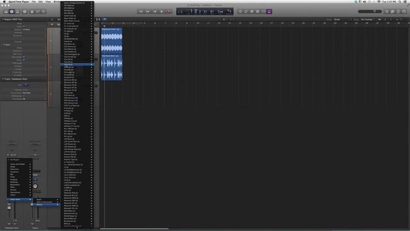
Task: Mute the Flashback Drum channel strip
Action: pos(9,224)
